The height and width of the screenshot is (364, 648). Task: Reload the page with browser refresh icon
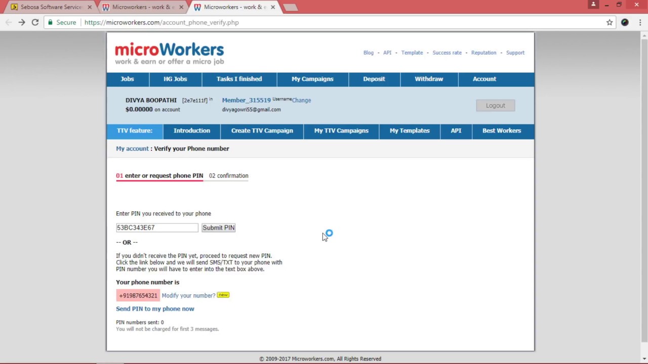(x=35, y=22)
